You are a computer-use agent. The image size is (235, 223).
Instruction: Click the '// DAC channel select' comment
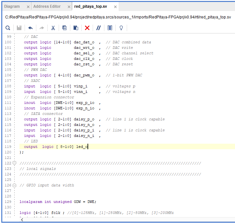[130, 53]
